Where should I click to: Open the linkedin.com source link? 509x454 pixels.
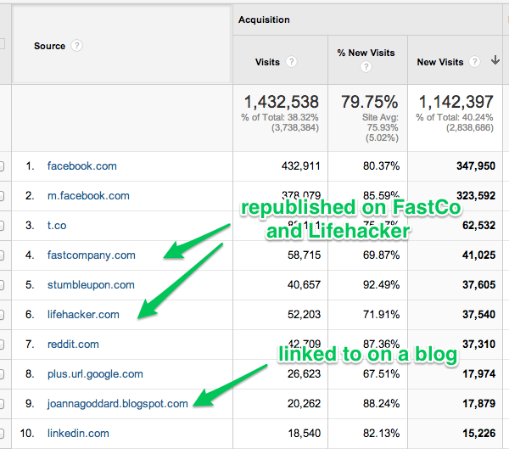78,434
